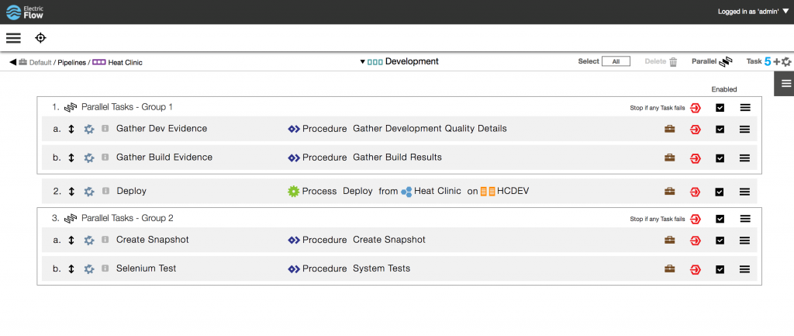Select Parallel Tasks - Group 2 title

tap(127, 218)
